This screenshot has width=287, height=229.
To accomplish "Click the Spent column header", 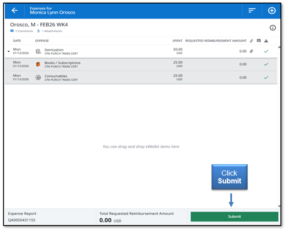I will (177, 41).
